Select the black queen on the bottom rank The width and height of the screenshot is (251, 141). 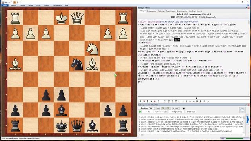pos(77,126)
